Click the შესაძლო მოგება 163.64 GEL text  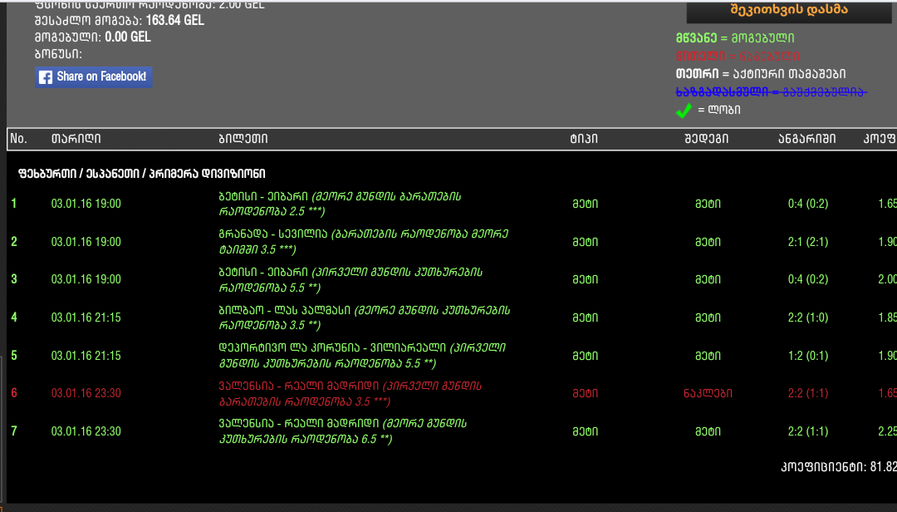119,21
